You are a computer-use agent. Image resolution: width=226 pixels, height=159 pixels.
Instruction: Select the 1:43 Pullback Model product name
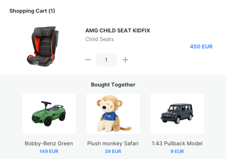click(177, 144)
